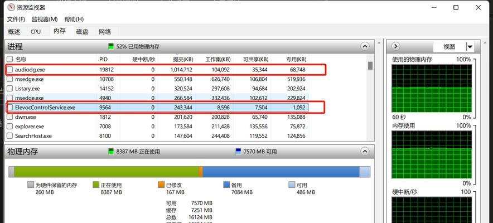Check the msedge.exe PID 4940 checkbox
This screenshot has height=223, width=493.
10,98
